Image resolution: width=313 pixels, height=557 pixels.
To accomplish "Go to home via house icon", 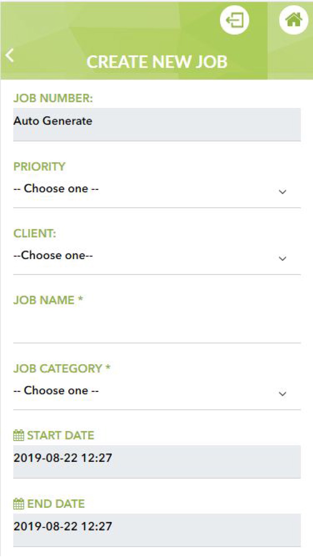I will (293, 20).
